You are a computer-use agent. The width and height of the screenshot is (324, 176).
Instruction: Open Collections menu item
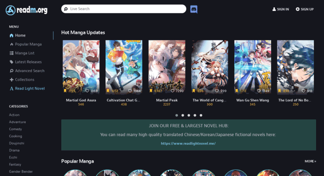(x=25, y=80)
